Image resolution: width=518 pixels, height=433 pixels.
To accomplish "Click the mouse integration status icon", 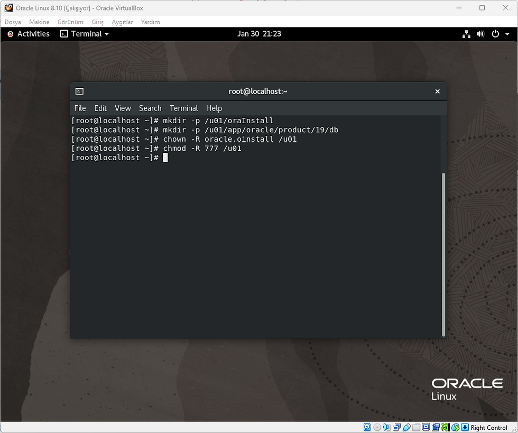I will pos(455,427).
